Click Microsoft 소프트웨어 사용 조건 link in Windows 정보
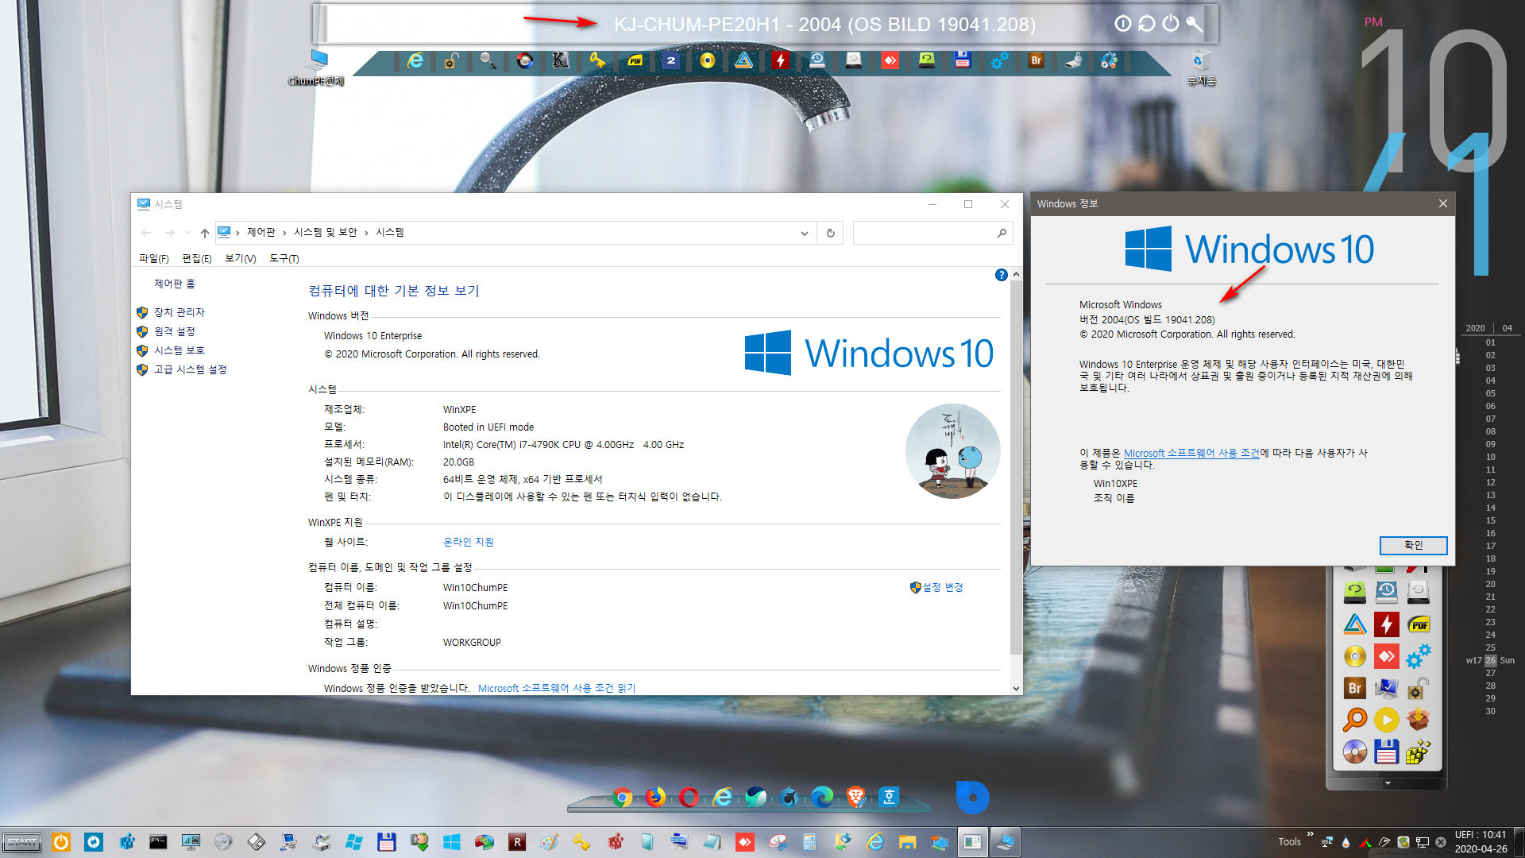The image size is (1525, 858). 1191,453
